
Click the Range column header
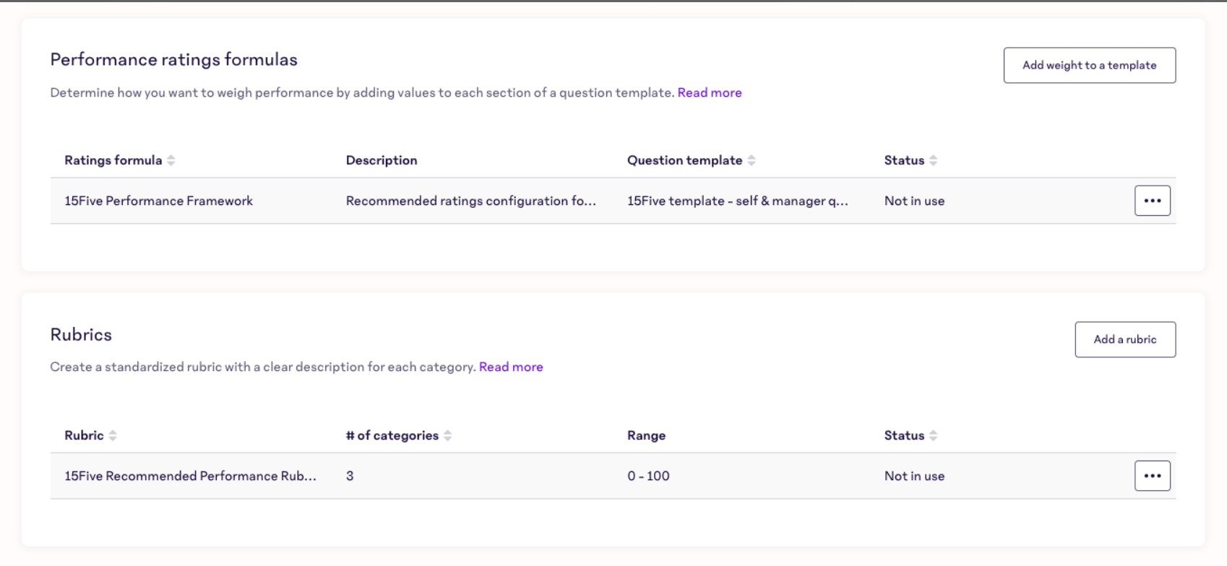[646, 435]
